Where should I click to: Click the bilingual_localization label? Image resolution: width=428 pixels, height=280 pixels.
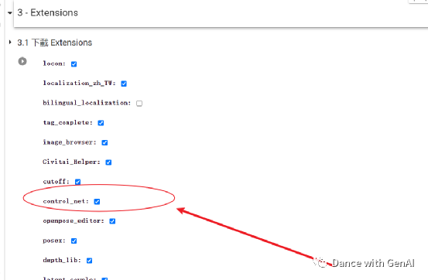(87, 103)
